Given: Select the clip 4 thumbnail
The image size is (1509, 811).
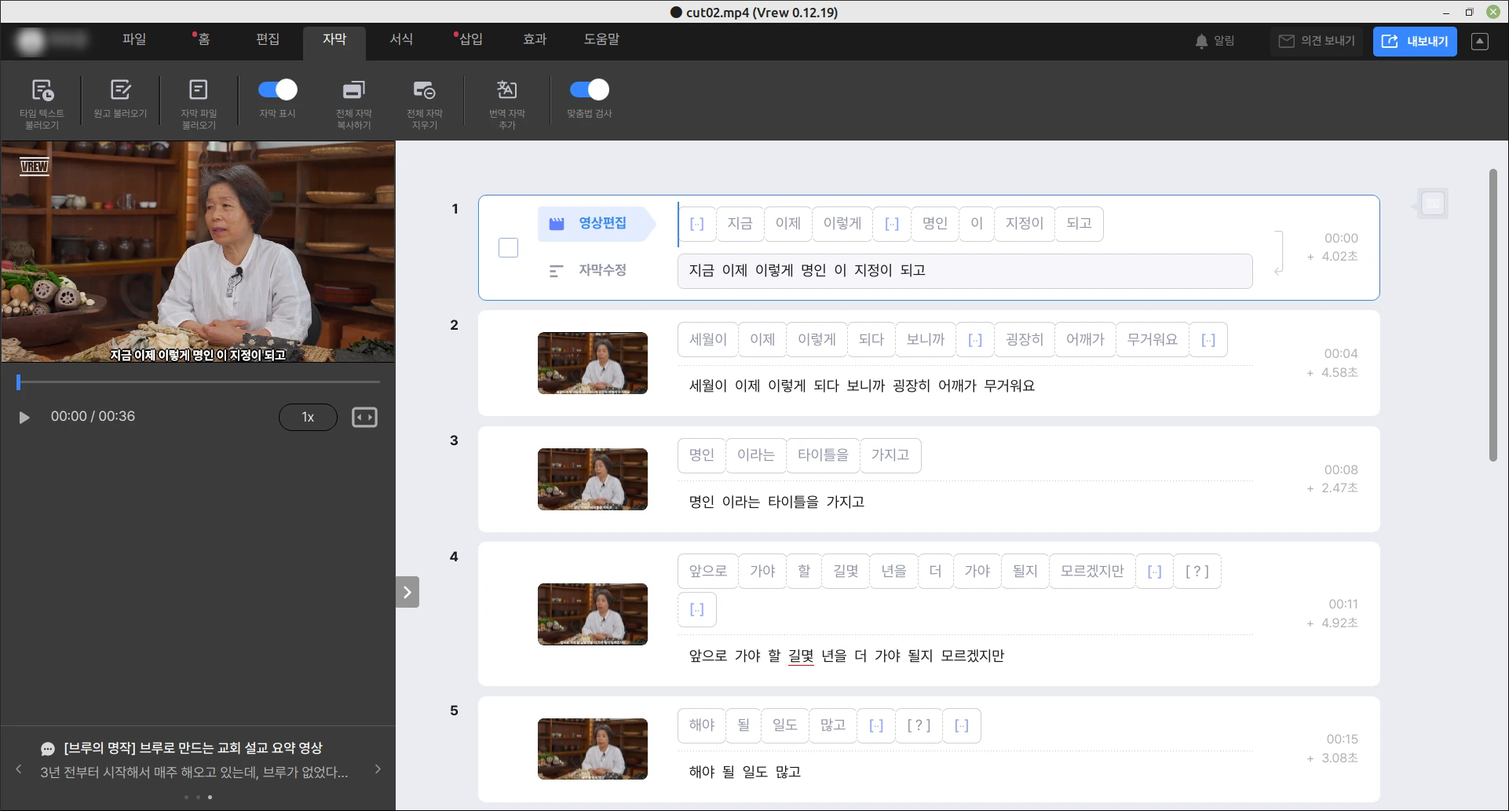Looking at the screenshot, I should click(x=593, y=614).
